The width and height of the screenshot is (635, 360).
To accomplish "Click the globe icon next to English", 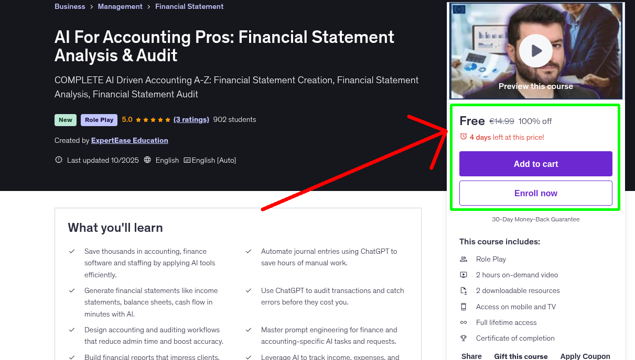I will click(x=147, y=160).
